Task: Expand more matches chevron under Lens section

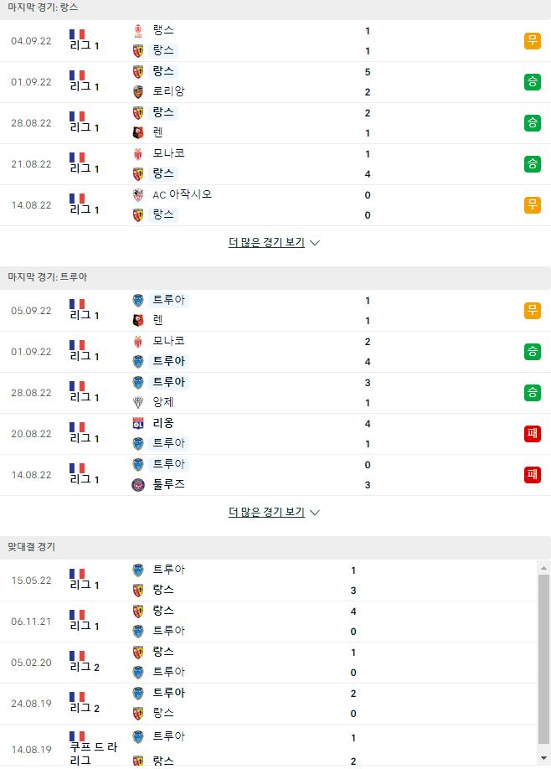Action: pos(315,243)
